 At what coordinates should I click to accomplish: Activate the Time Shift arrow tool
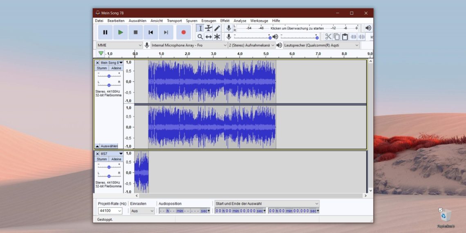pos(208,37)
